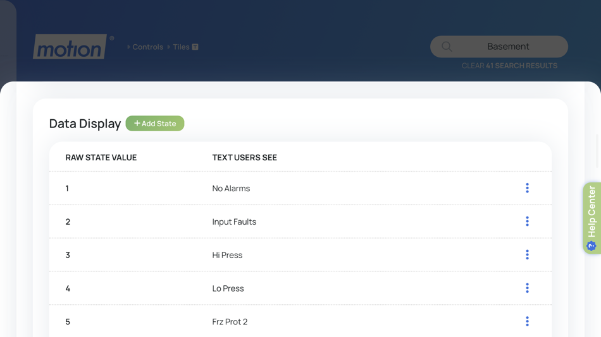
Task: Clear 41 search results
Action: [x=509, y=66]
